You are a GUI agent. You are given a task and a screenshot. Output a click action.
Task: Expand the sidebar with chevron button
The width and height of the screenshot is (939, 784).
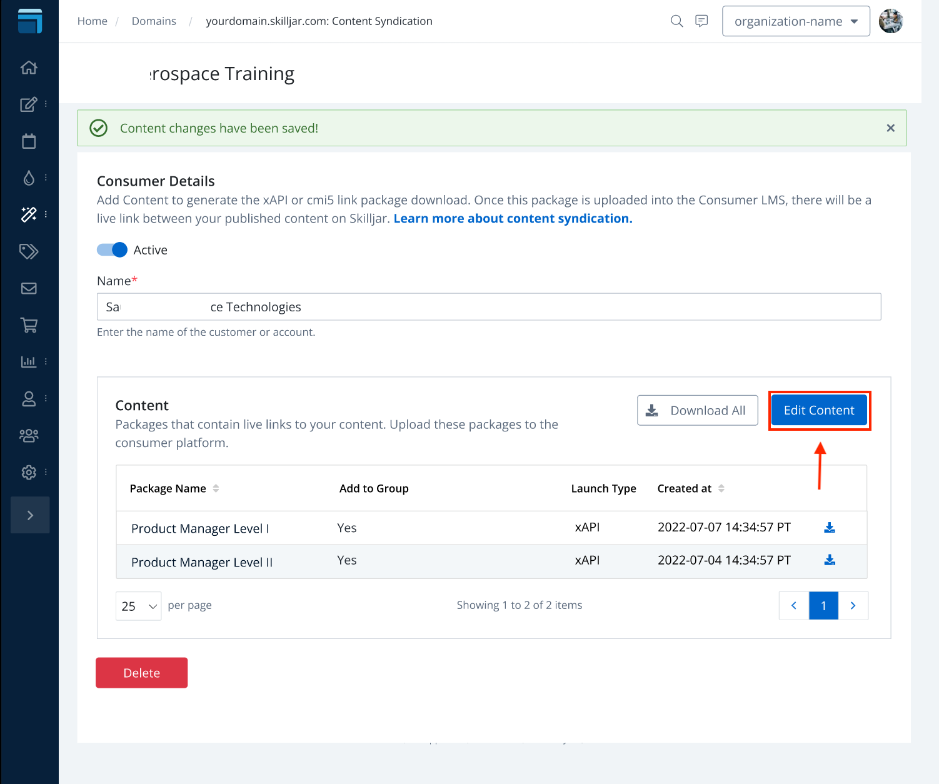(30, 515)
